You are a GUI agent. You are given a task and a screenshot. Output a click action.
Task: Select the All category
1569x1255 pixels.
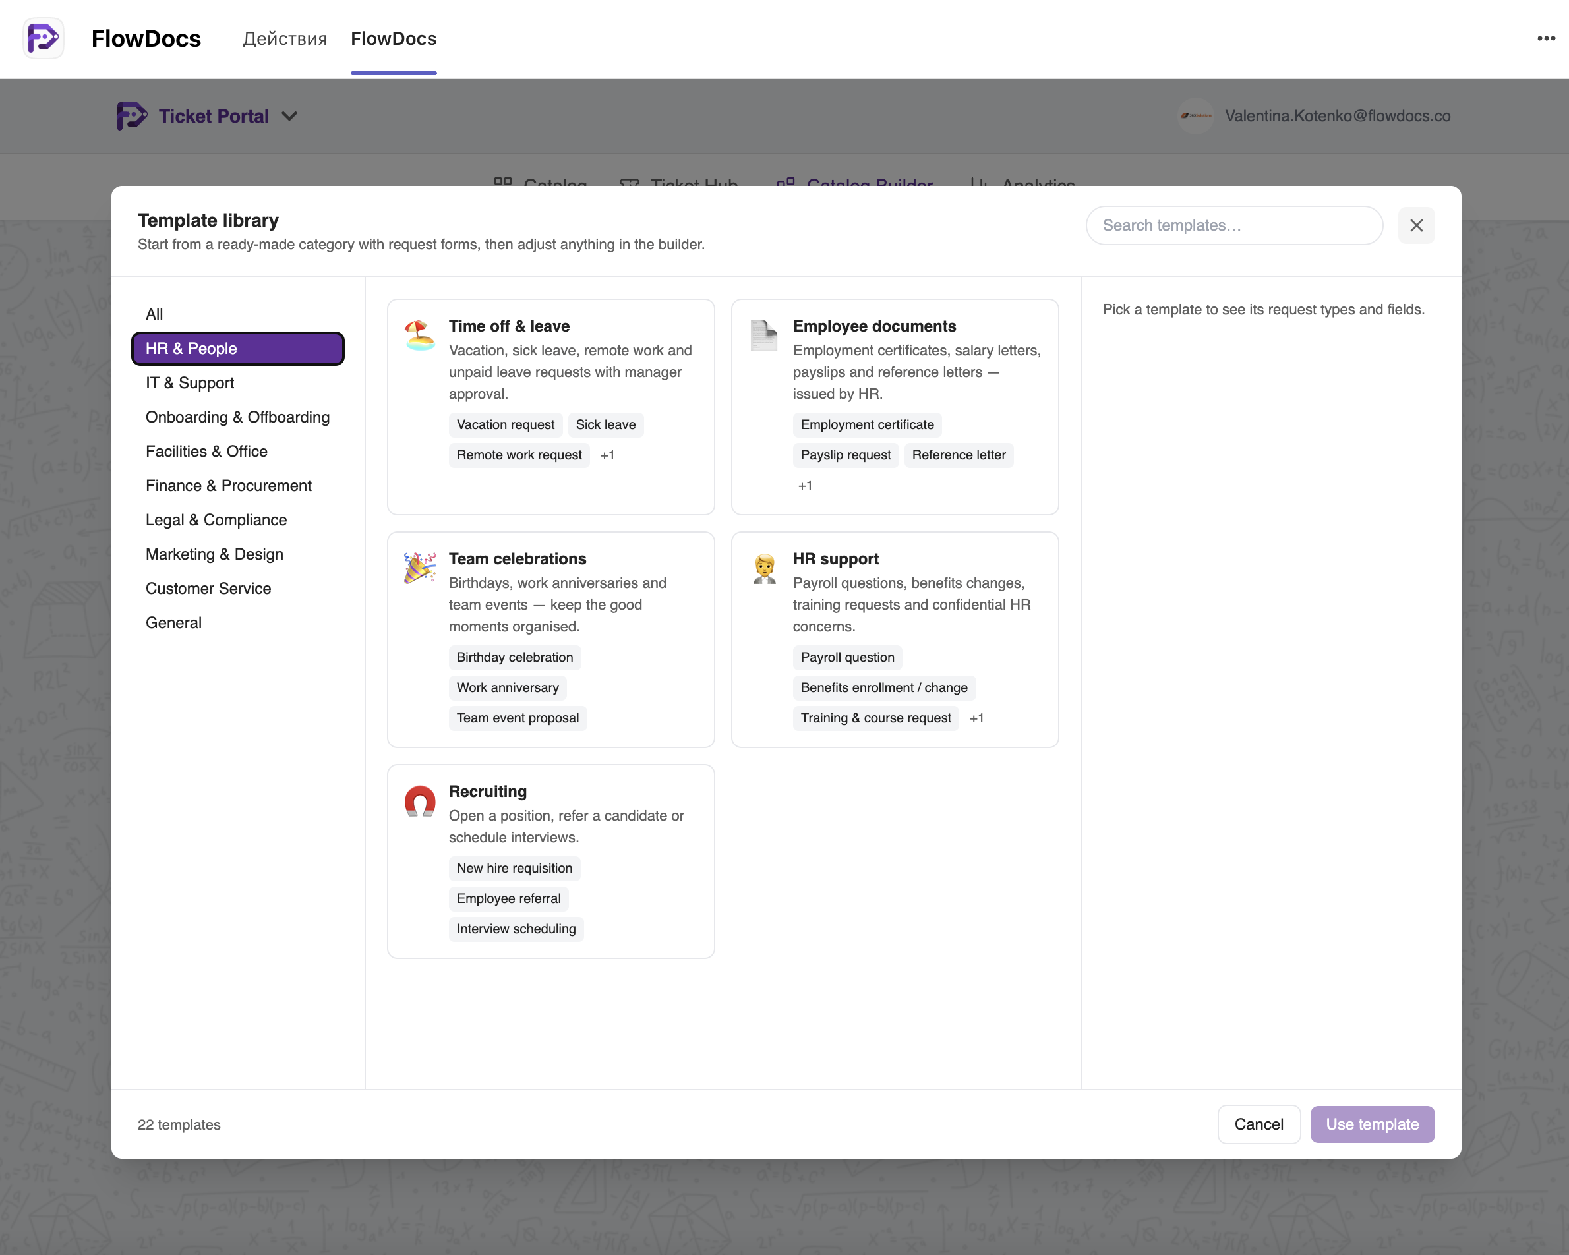(x=238, y=314)
